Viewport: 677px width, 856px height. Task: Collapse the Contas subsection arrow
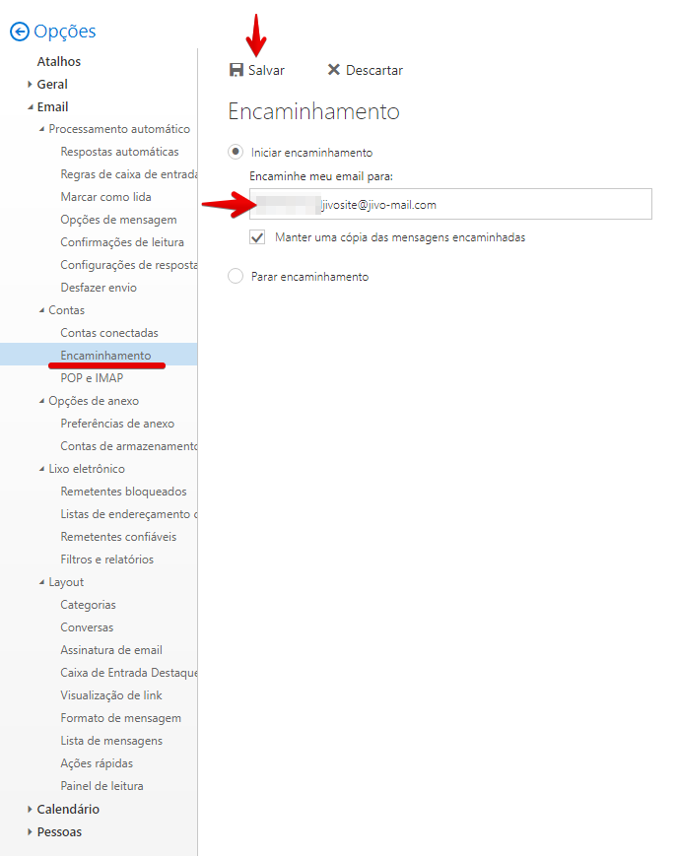coord(41,310)
